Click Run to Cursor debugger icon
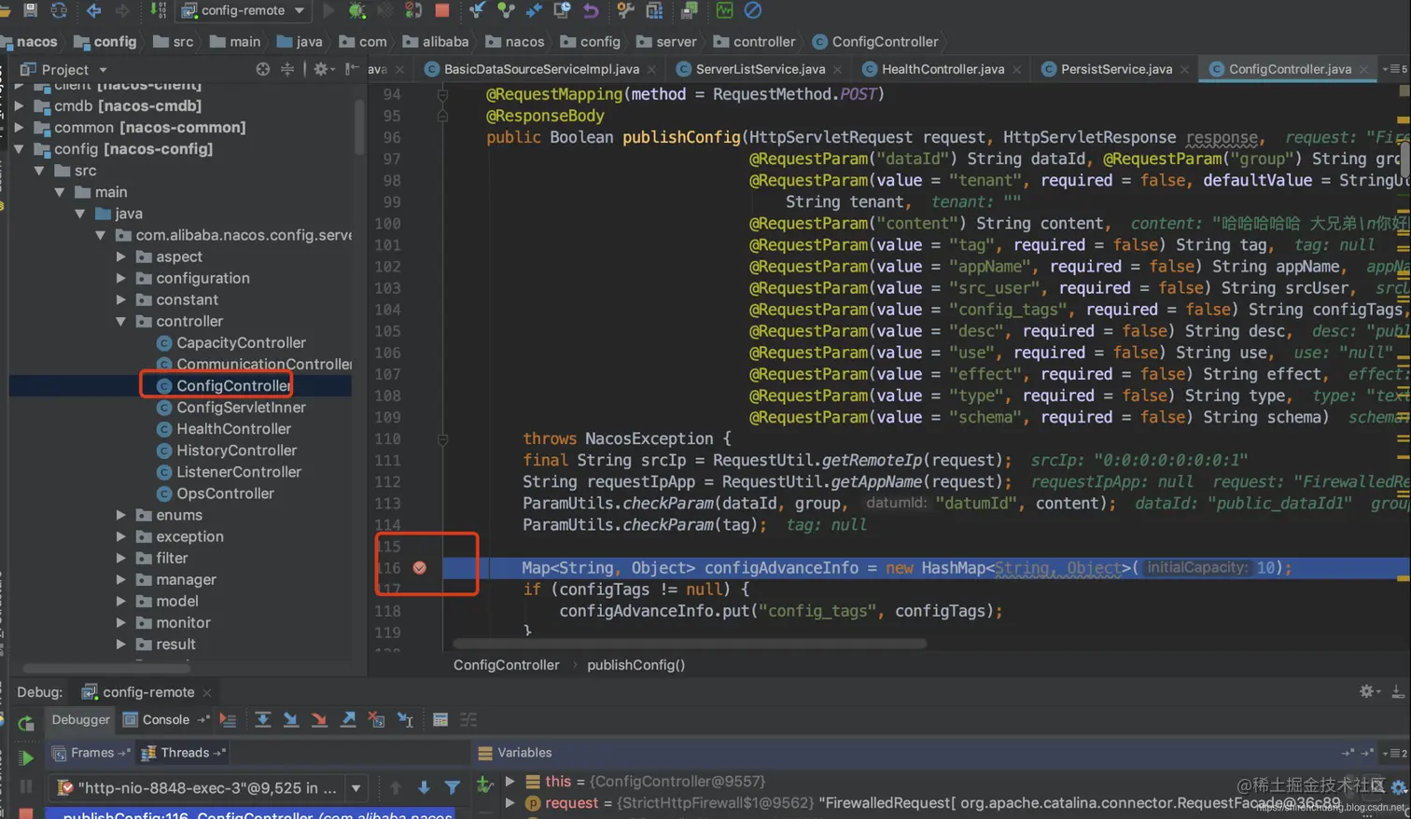 coord(405,719)
